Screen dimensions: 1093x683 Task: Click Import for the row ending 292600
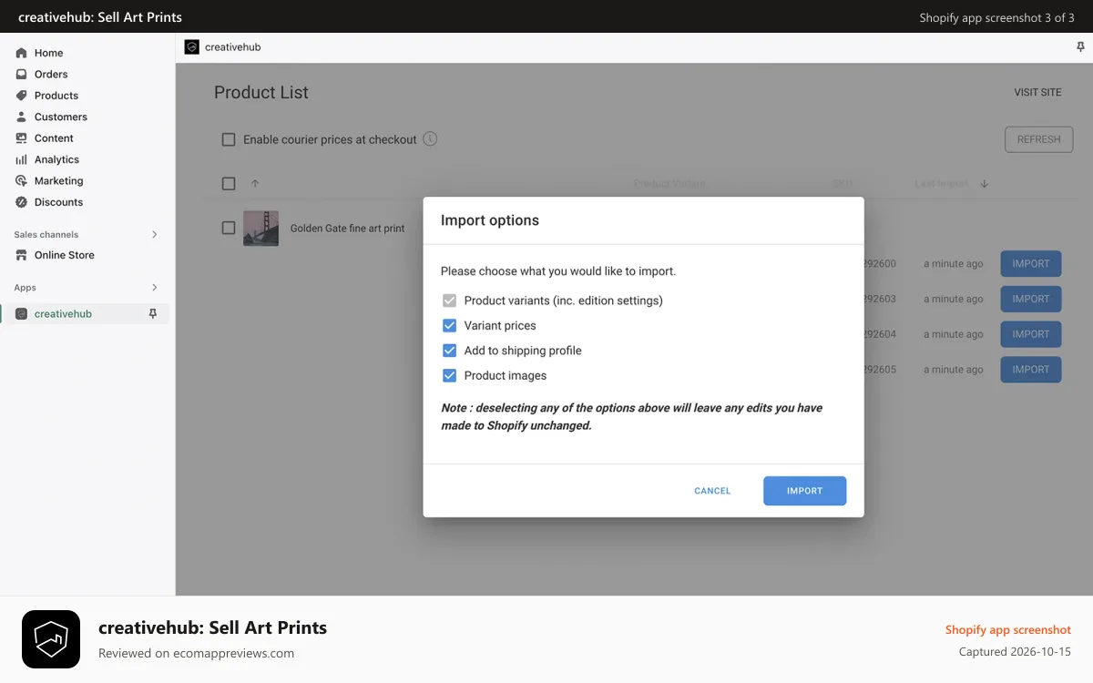click(x=1031, y=264)
